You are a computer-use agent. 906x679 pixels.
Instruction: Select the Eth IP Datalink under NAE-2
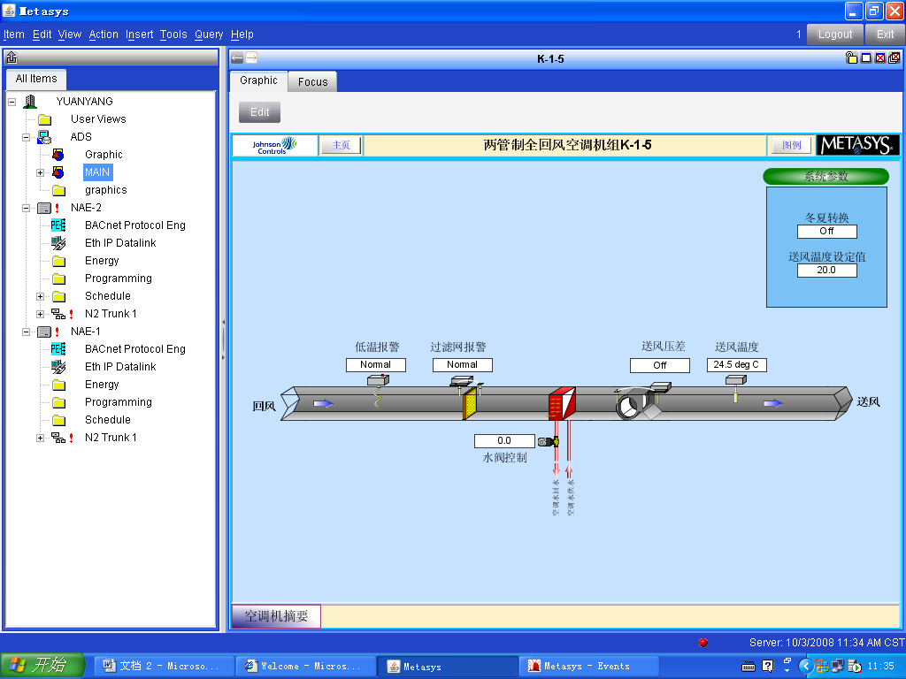coord(120,243)
